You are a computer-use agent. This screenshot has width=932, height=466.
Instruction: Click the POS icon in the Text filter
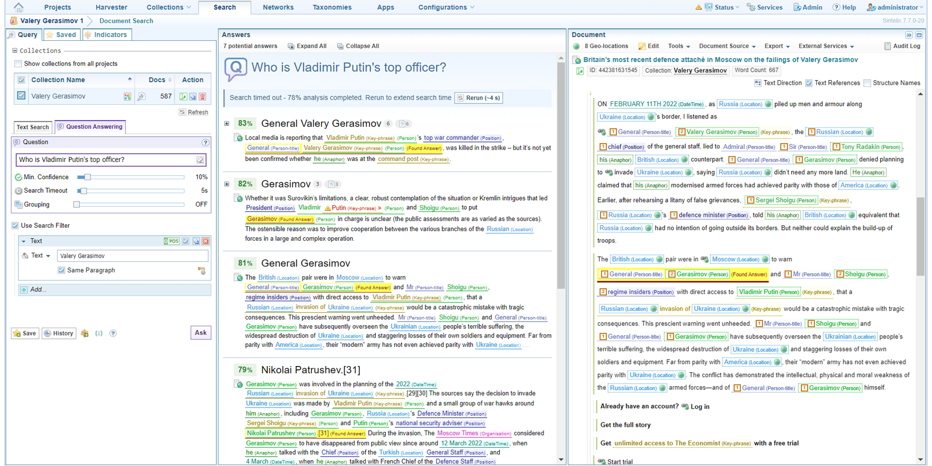(x=171, y=241)
